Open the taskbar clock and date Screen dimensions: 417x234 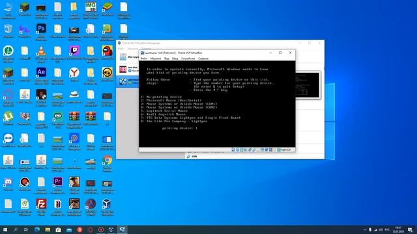pos(398,229)
